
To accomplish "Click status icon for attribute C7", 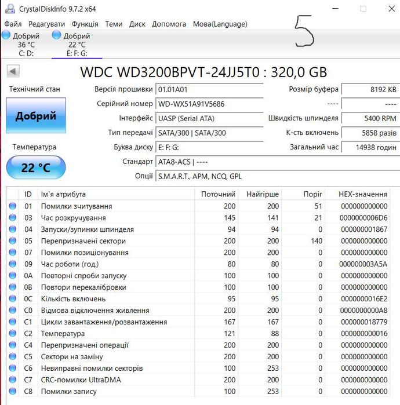I will point(12,380).
